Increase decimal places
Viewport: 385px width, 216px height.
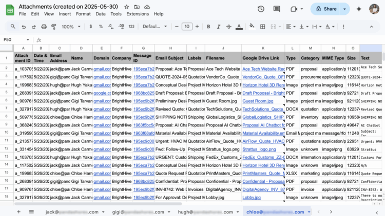click(x=121, y=27)
